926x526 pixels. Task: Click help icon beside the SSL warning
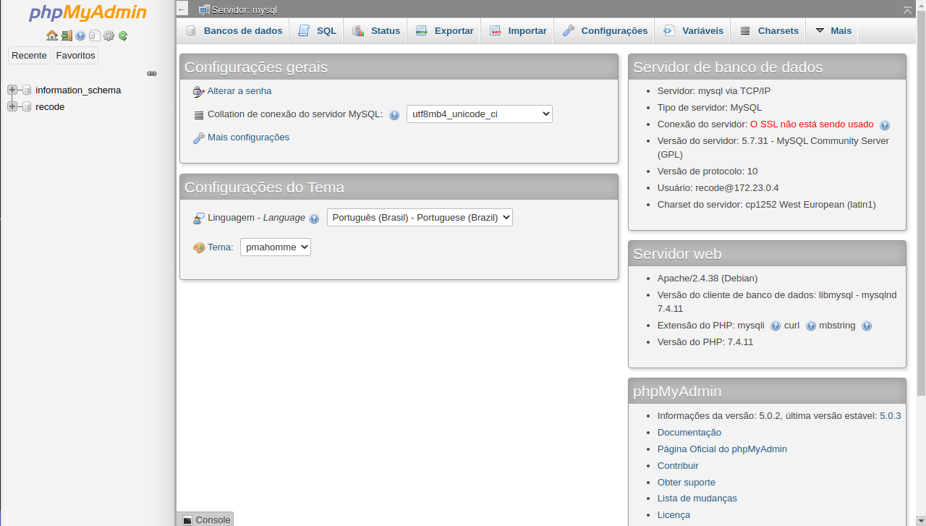pyautogui.click(x=885, y=125)
